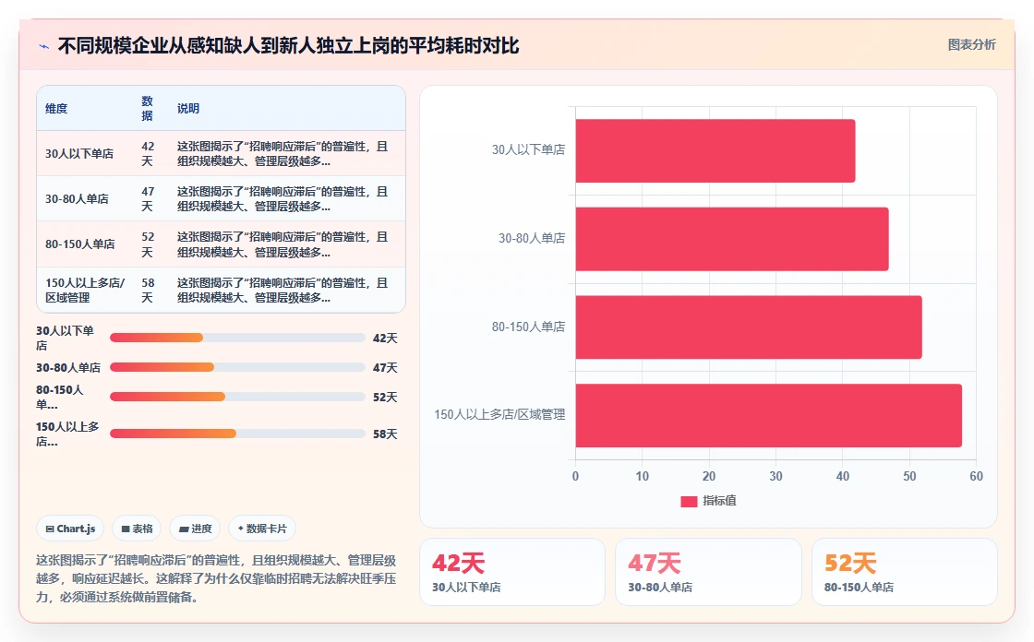Click the 数据 column header
This screenshot has width=1034, height=642.
pyautogui.click(x=147, y=109)
